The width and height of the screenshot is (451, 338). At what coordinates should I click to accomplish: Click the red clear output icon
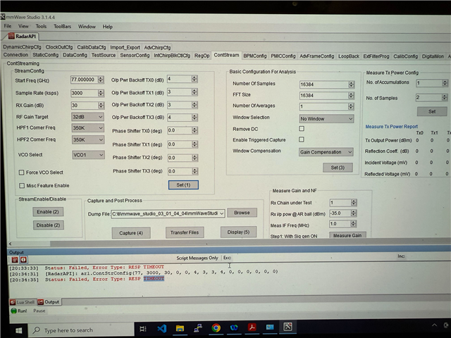point(15,260)
